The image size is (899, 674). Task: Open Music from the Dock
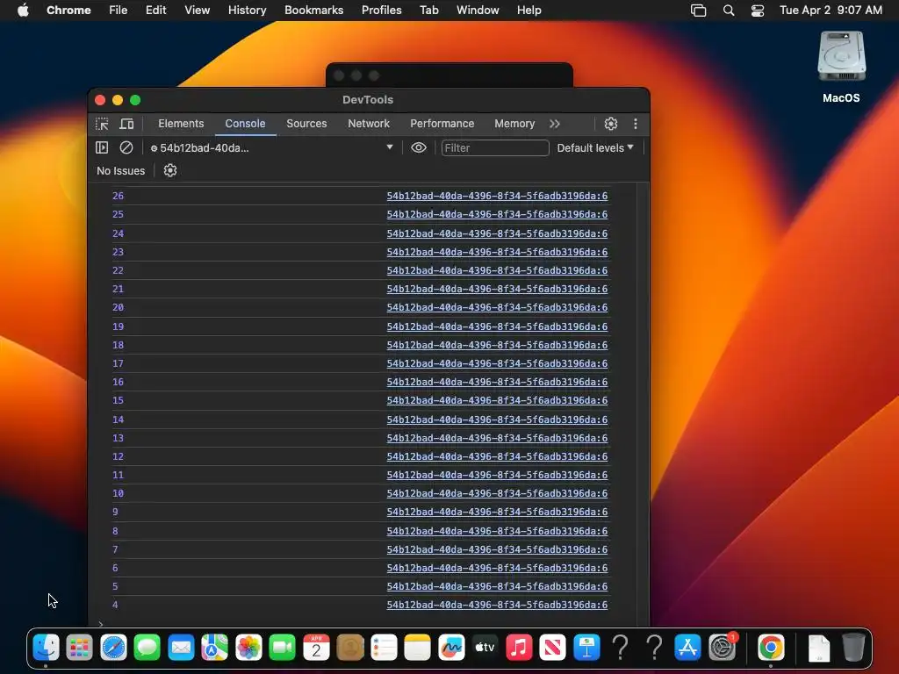coord(519,648)
